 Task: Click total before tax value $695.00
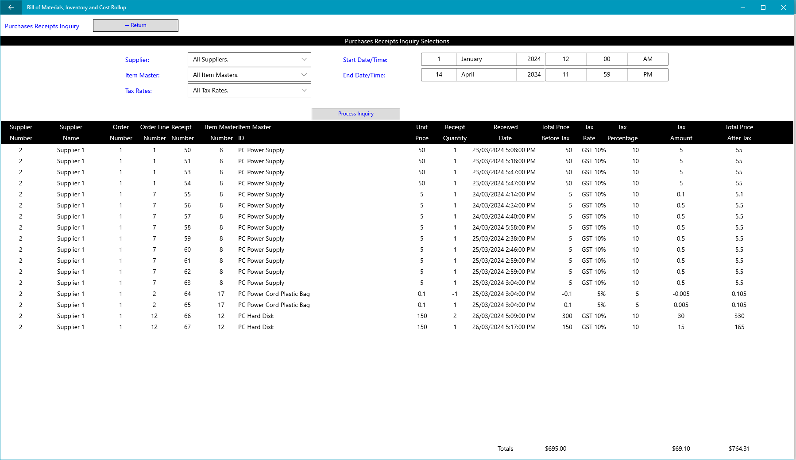[556, 448]
